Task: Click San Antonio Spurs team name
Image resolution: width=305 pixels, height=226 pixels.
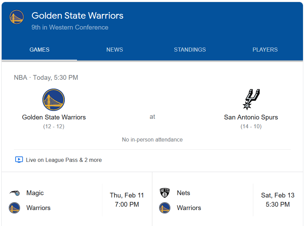Action: (251, 117)
